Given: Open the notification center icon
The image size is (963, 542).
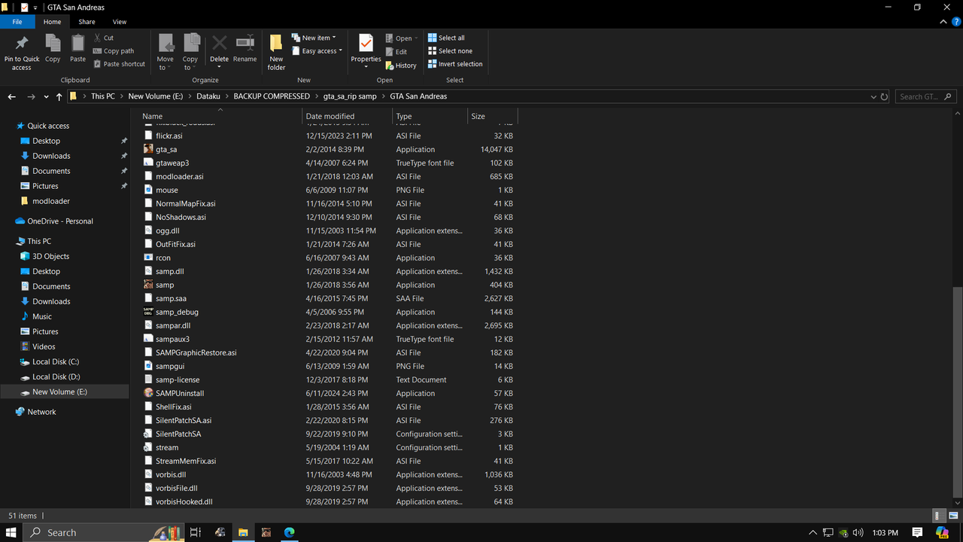Looking at the screenshot, I should [917, 532].
